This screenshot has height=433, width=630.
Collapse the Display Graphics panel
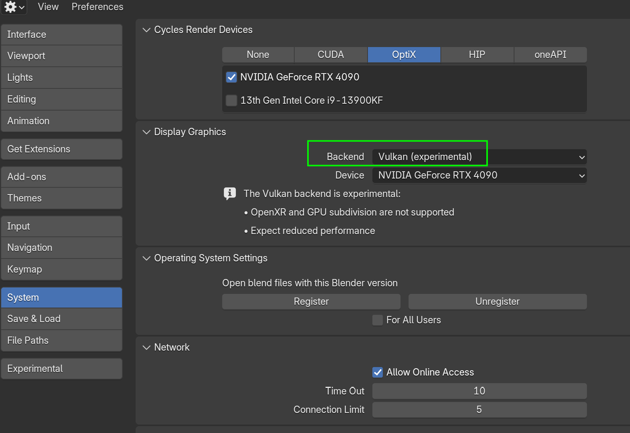tap(146, 132)
